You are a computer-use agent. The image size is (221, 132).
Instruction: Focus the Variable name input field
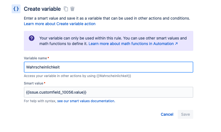click(x=108, y=67)
